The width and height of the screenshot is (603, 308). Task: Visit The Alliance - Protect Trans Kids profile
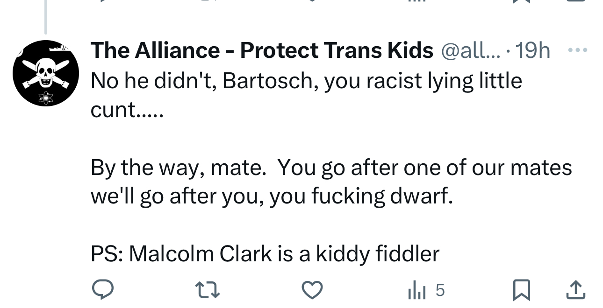tap(262, 50)
